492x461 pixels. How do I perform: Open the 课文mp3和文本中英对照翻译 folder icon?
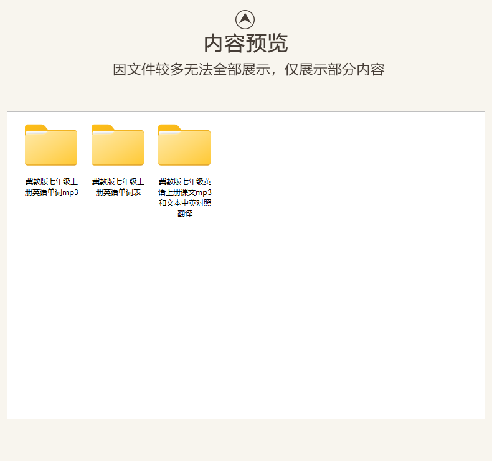tap(184, 145)
